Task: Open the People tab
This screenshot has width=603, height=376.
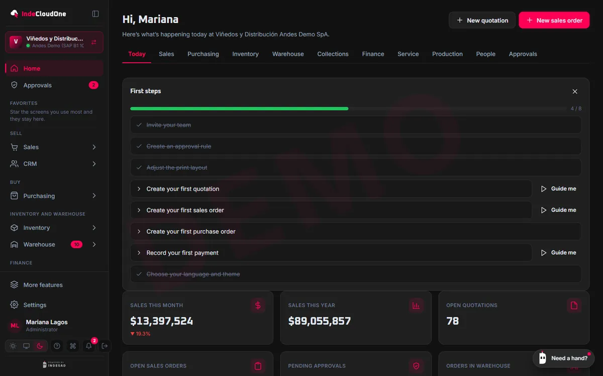Action: click(486, 54)
